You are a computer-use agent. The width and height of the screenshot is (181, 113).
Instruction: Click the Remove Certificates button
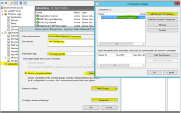click(162, 60)
